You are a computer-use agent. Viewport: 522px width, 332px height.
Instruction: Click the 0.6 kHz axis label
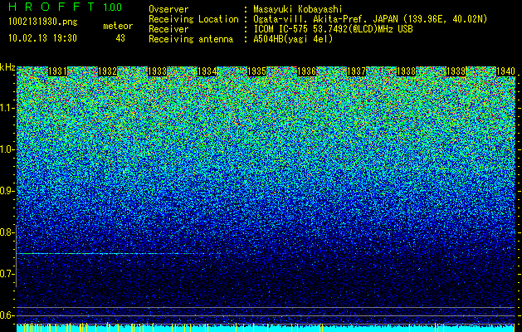(7, 315)
